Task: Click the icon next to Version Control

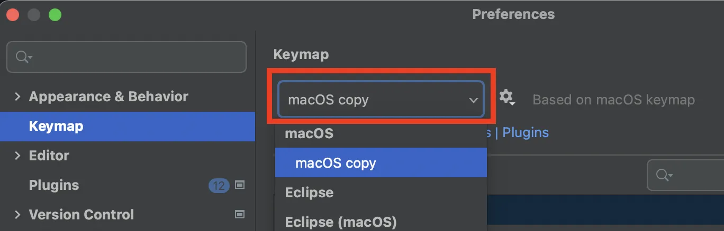Action: [x=240, y=215]
